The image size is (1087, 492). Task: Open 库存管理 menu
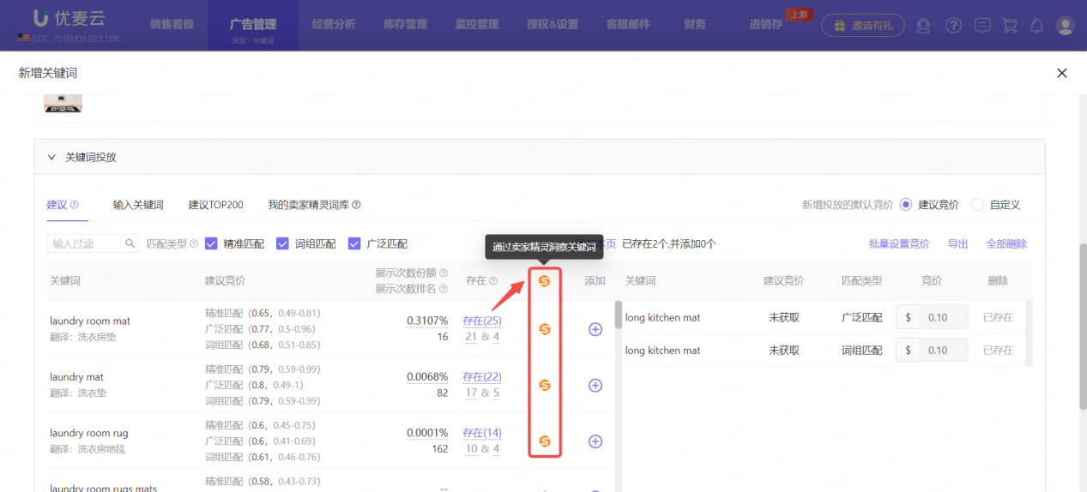[405, 24]
